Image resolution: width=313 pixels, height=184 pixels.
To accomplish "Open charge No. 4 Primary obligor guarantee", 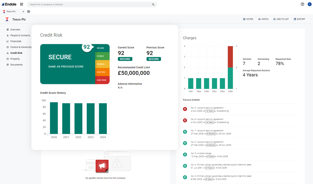I will [x=221, y=165].
